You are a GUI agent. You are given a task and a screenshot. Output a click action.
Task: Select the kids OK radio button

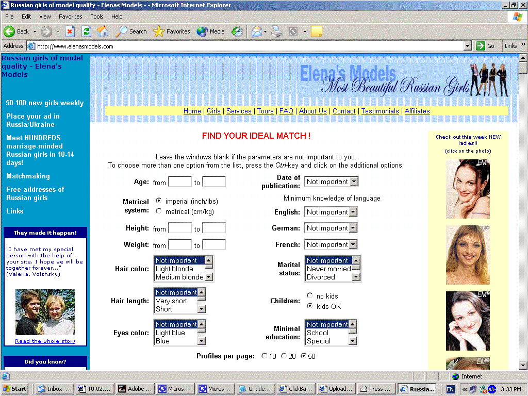[310, 306]
